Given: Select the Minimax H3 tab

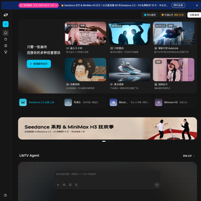Looking at the screenshot, I should [x=175, y=102].
